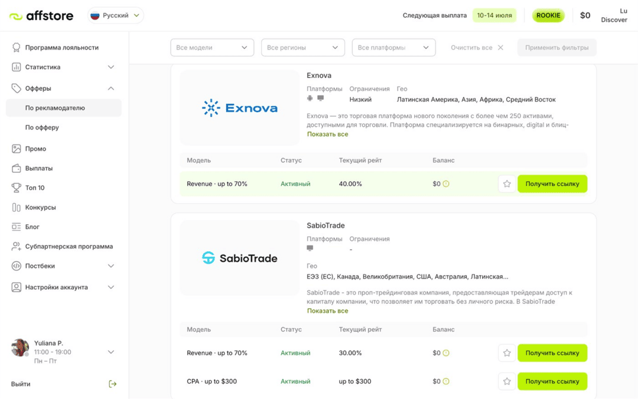Star the SabioTrade CPA up to $300 offer

(x=507, y=381)
